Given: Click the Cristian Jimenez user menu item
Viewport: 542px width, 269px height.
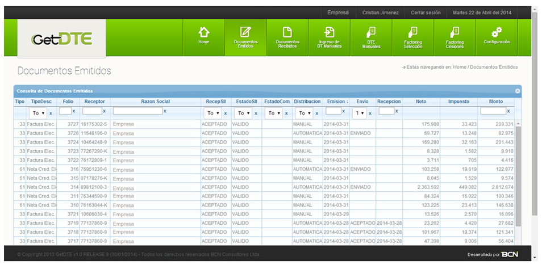Looking at the screenshot, I should 381,12.
